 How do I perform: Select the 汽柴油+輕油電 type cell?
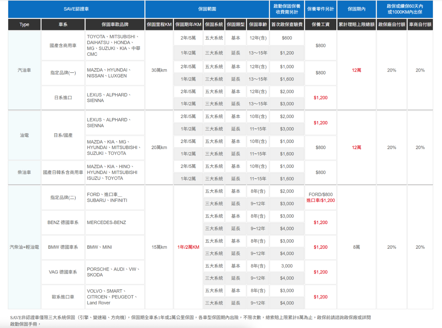coord(24,247)
